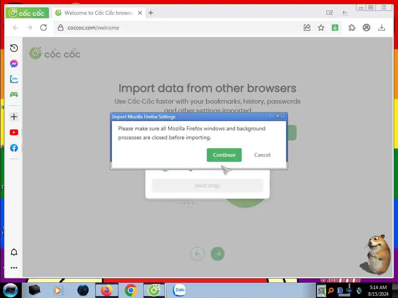
Task: Open Google Chrome from the taskbar
Action: coord(131,290)
